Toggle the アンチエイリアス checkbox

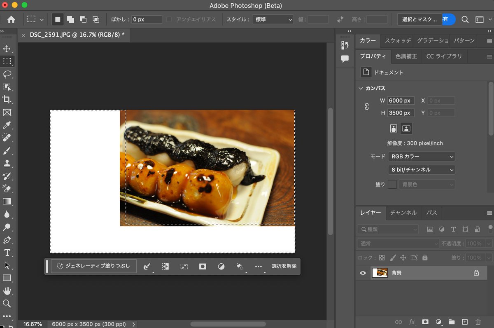tap(169, 19)
